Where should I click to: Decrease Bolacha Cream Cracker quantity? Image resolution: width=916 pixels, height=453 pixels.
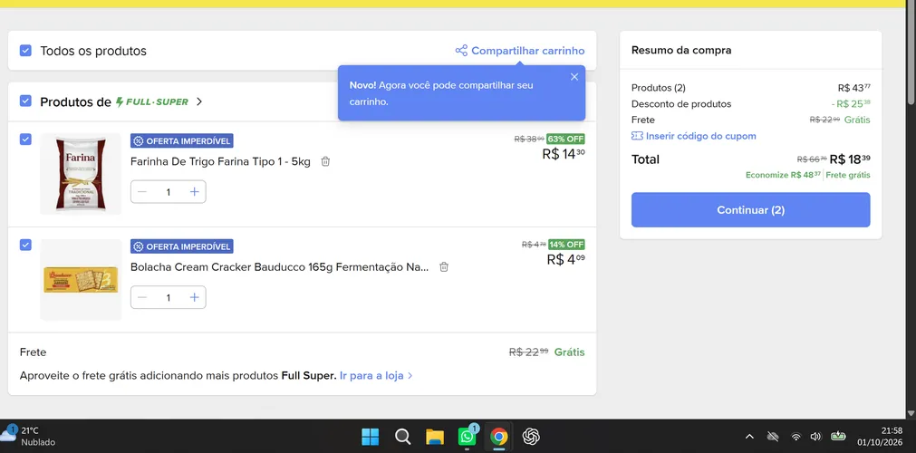142,297
